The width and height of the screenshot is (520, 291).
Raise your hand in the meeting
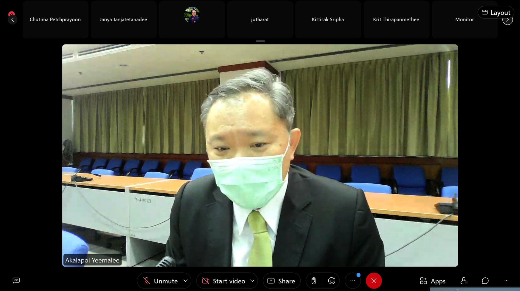[x=314, y=281]
